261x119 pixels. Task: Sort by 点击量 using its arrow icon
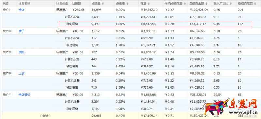[x=103, y=3]
